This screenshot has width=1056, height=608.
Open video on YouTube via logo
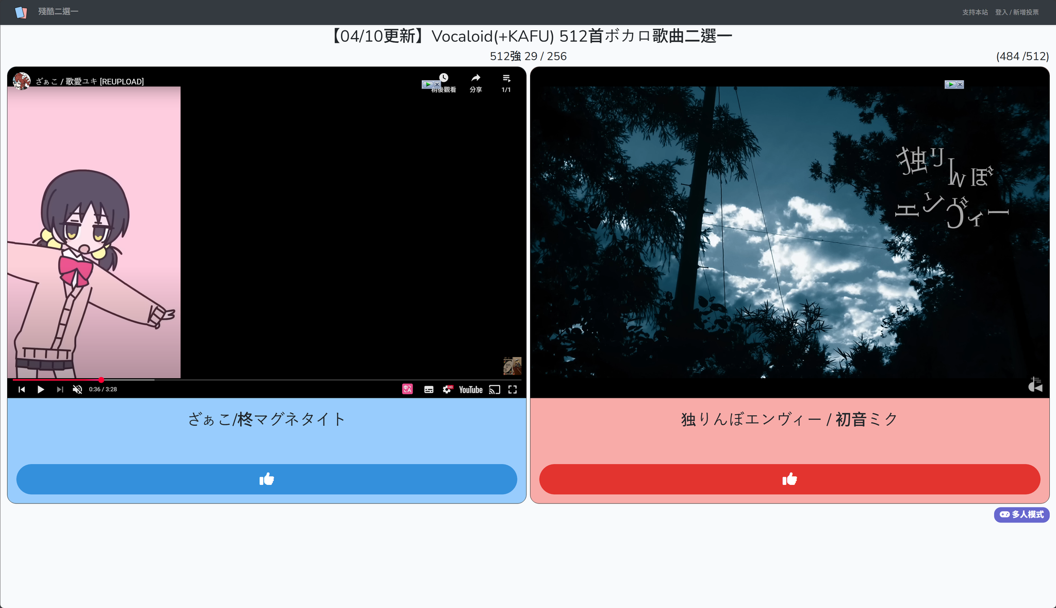pyautogui.click(x=471, y=390)
